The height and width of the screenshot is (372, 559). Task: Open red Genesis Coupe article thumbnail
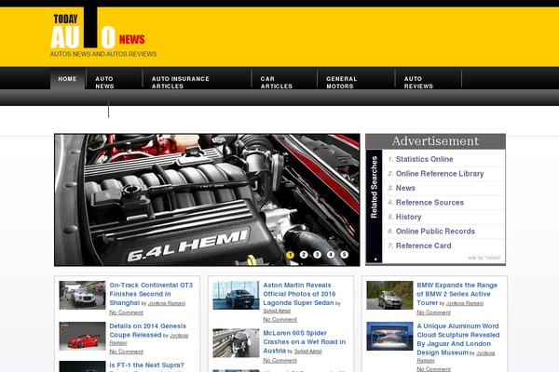82,336
